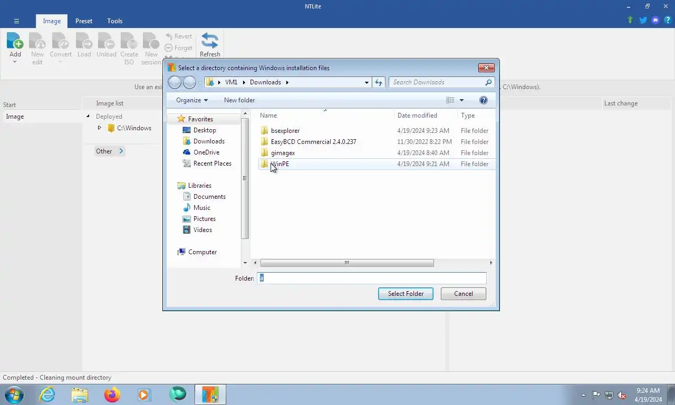Collapse the Deployed group
The width and height of the screenshot is (675, 405).
tap(88, 117)
